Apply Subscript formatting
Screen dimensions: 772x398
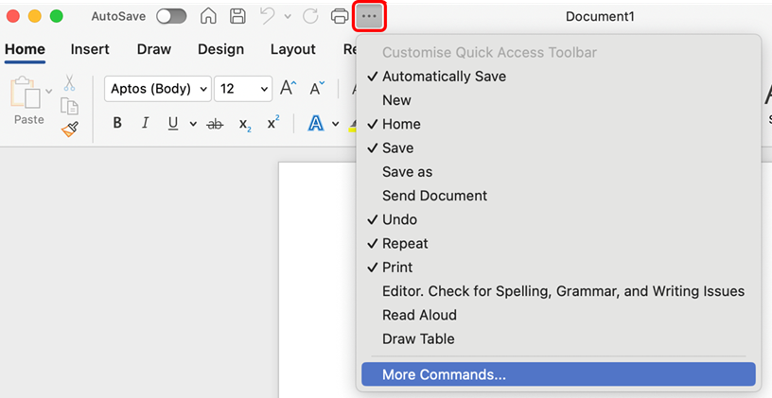click(x=245, y=124)
